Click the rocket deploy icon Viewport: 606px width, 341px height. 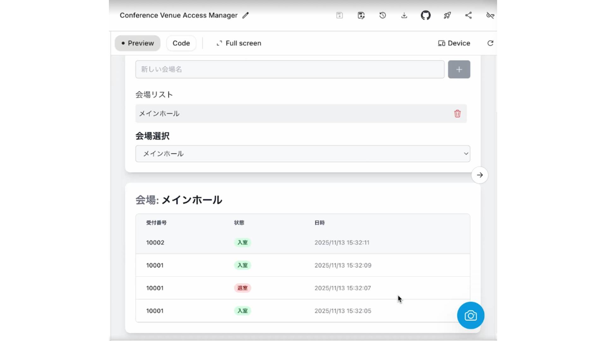click(x=447, y=15)
